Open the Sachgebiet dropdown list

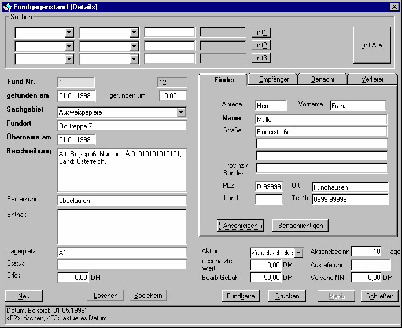pyautogui.click(x=181, y=112)
